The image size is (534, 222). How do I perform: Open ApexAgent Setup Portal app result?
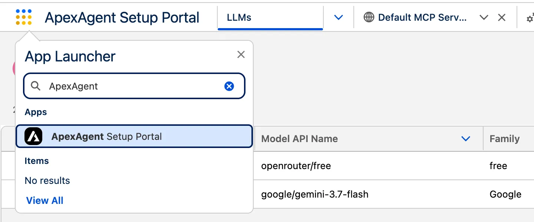(134, 137)
